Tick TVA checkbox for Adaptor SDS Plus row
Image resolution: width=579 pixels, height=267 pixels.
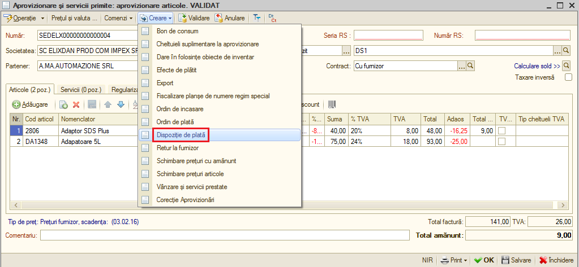click(x=502, y=130)
